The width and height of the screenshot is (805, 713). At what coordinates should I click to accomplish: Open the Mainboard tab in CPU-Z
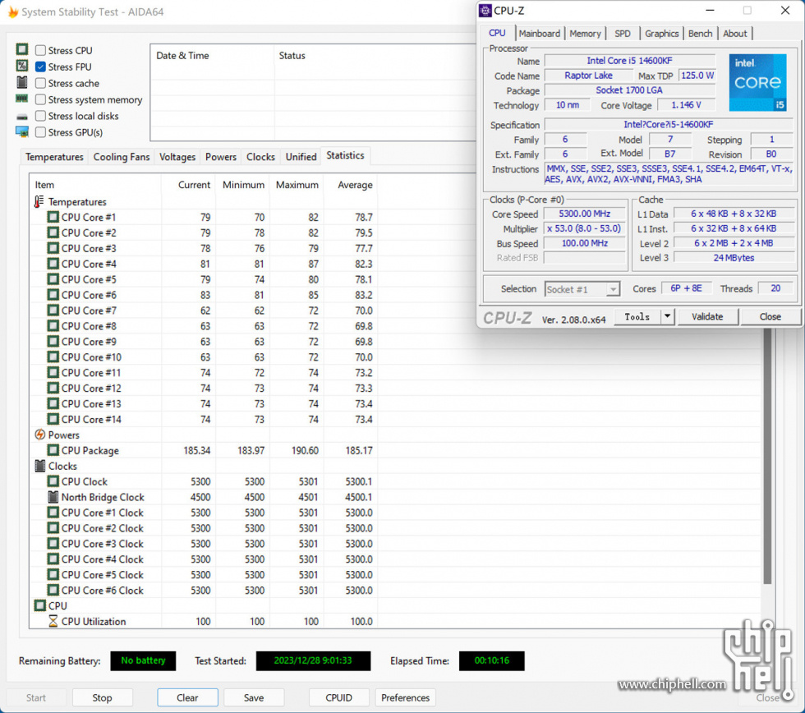[539, 34]
